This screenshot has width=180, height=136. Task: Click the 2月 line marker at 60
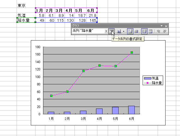tap(67, 92)
